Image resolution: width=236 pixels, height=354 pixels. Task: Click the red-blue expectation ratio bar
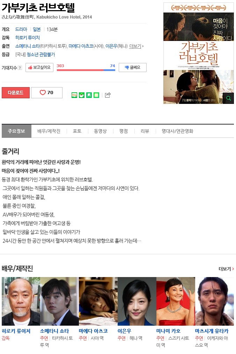tap(86, 70)
